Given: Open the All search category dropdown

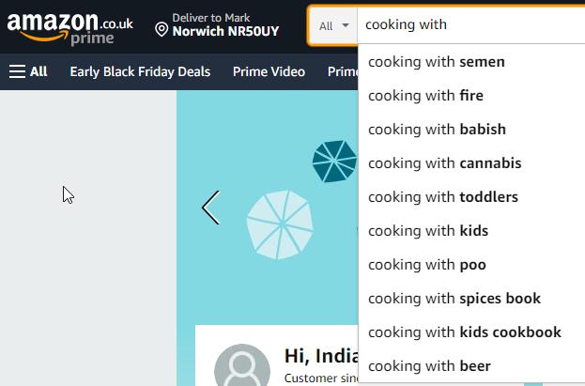Looking at the screenshot, I should click(333, 25).
